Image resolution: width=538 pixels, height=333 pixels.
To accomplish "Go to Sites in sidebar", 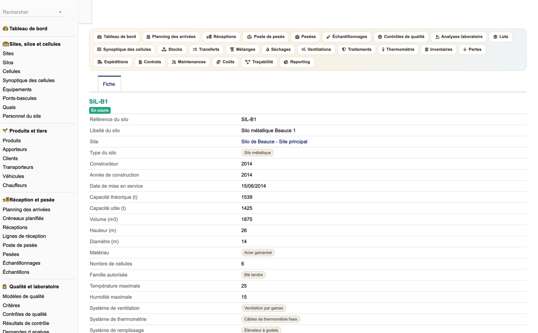I will pyautogui.click(x=8, y=54).
